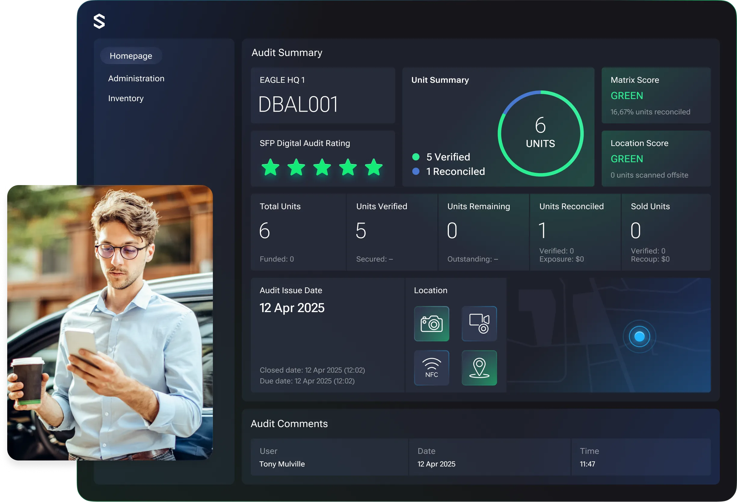Click the first green rating star
Viewport: 737px width, 502px height.
pyautogui.click(x=270, y=167)
